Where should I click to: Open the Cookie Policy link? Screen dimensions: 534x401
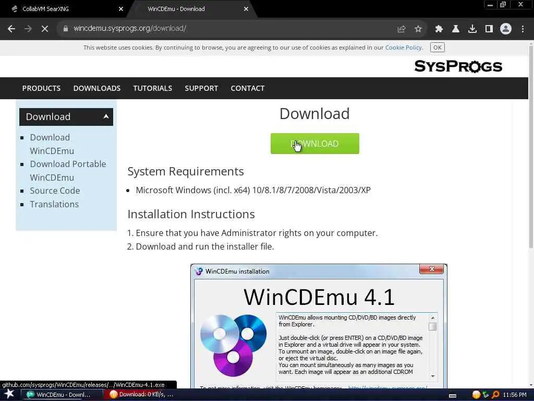404,48
